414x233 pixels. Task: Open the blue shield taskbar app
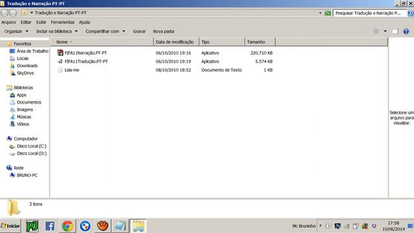point(85,226)
